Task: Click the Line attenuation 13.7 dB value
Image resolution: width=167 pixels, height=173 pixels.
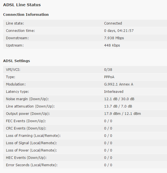Action: click(111, 106)
